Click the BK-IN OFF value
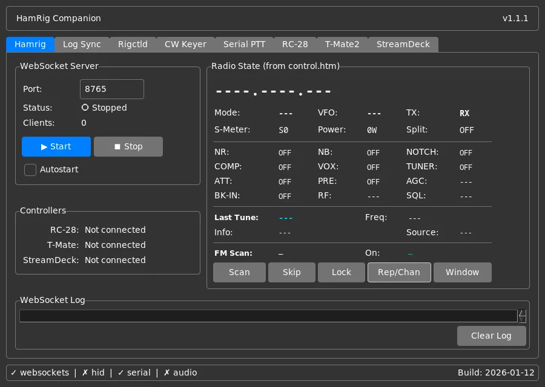This screenshot has width=545, height=387. pos(285,197)
